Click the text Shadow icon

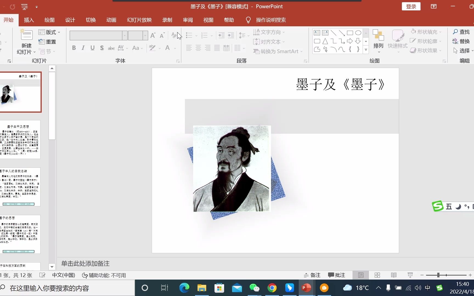click(x=102, y=48)
